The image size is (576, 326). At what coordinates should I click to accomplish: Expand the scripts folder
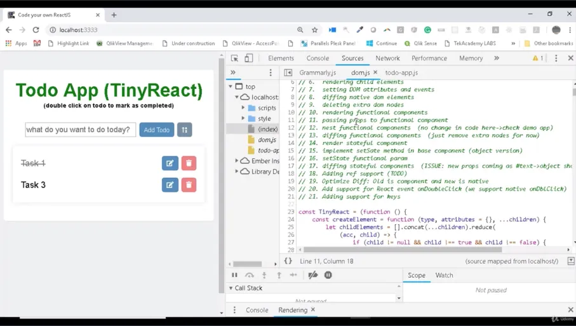click(x=243, y=108)
